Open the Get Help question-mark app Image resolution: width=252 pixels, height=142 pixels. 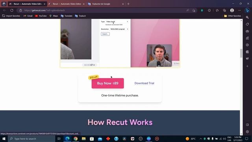116,138
